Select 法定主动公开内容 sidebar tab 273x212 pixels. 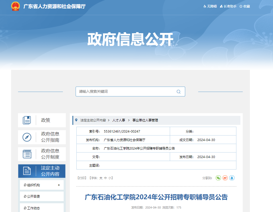click(x=42, y=171)
